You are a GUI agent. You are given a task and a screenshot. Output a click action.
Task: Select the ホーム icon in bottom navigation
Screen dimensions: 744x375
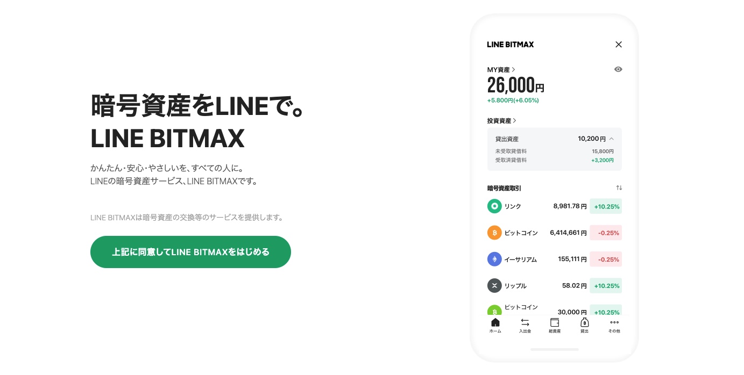[x=495, y=326]
